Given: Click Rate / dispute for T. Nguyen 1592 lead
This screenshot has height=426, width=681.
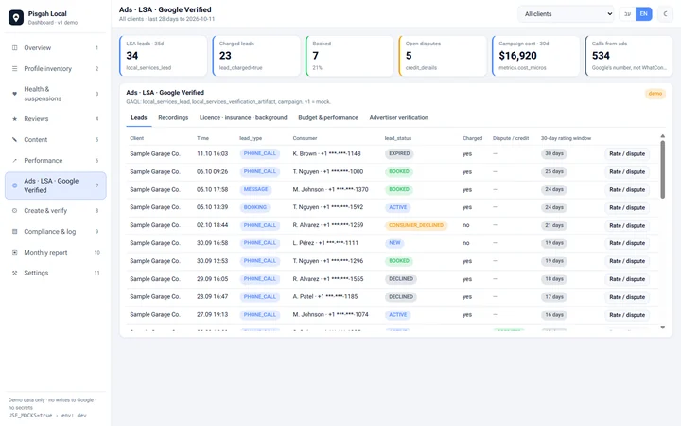Looking at the screenshot, I should tap(627, 207).
